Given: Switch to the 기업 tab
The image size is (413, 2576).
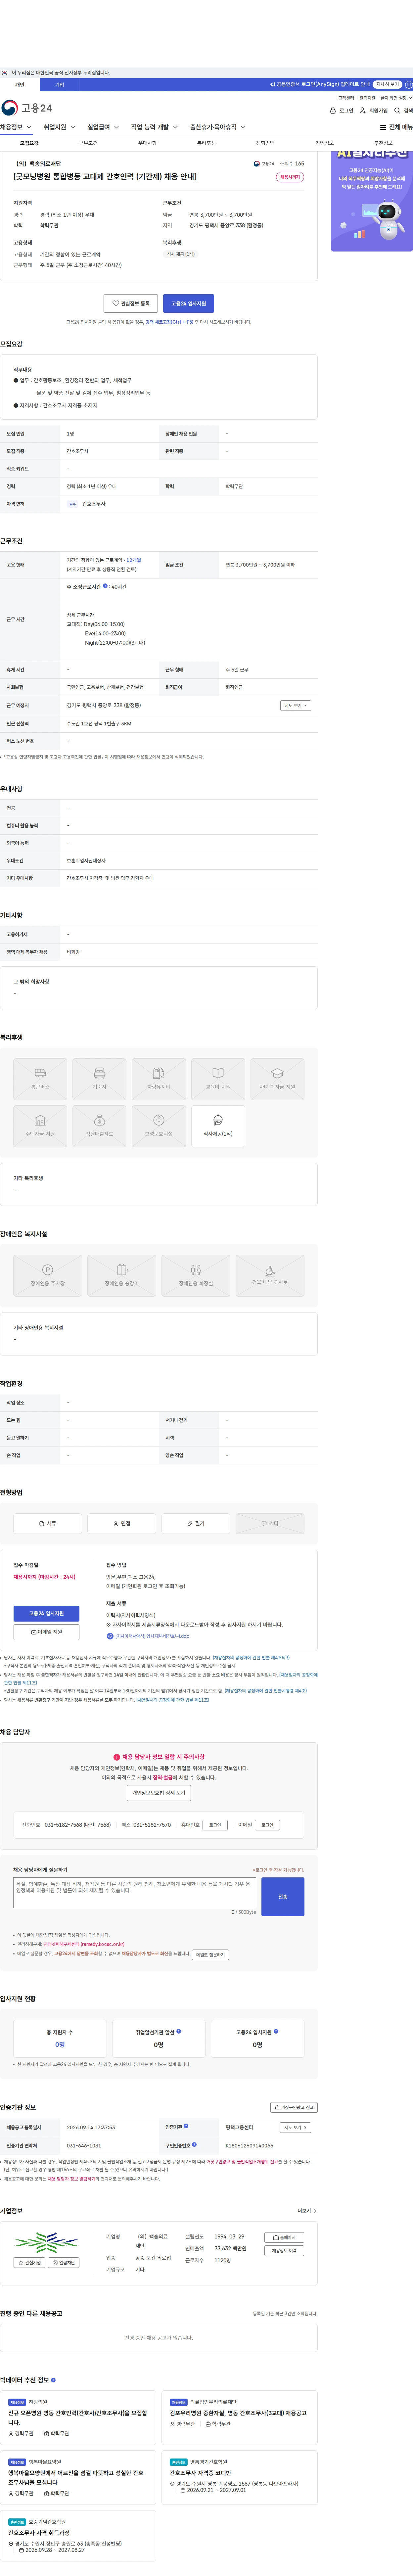Looking at the screenshot, I should click(59, 85).
